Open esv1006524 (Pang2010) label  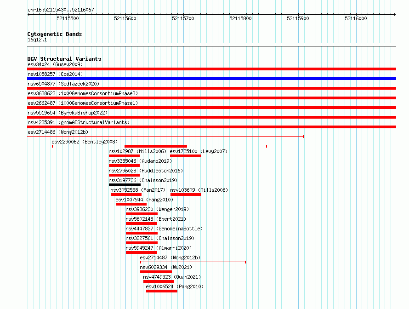175,286
